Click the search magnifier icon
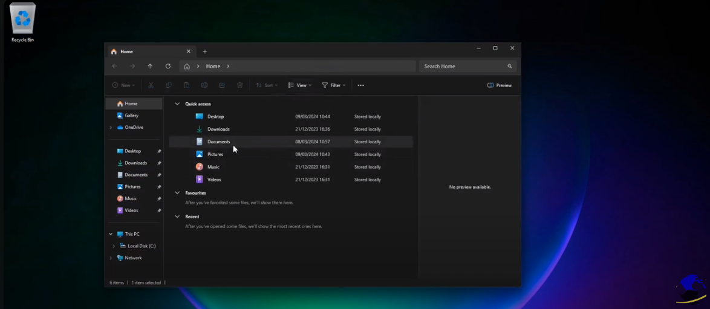Image resolution: width=710 pixels, height=309 pixels. pyautogui.click(x=510, y=67)
